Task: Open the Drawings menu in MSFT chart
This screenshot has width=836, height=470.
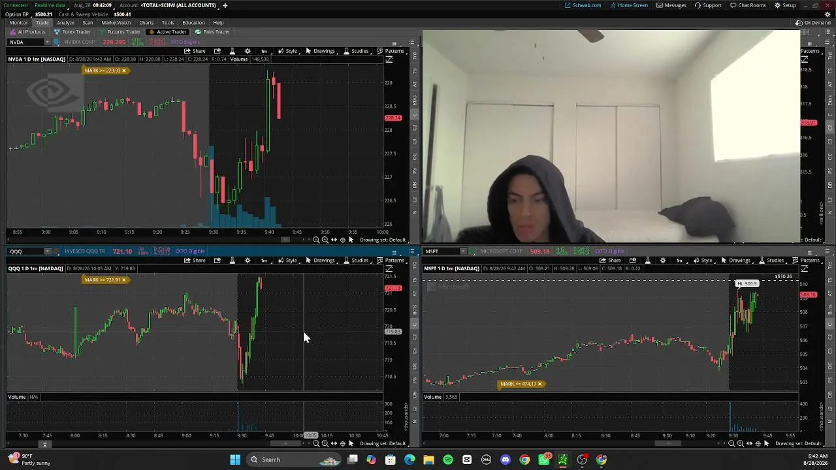Action: (x=735, y=260)
